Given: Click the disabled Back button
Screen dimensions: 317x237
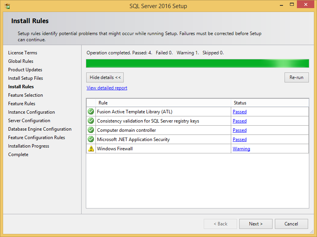Looking at the screenshot, I should pyautogui.click(x=220, y=224).
